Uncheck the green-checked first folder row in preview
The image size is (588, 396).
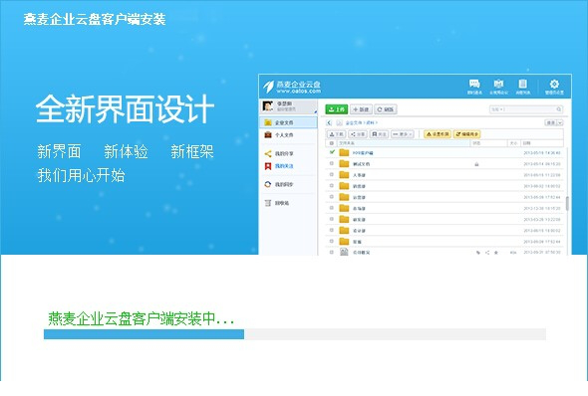coord(332,152)
